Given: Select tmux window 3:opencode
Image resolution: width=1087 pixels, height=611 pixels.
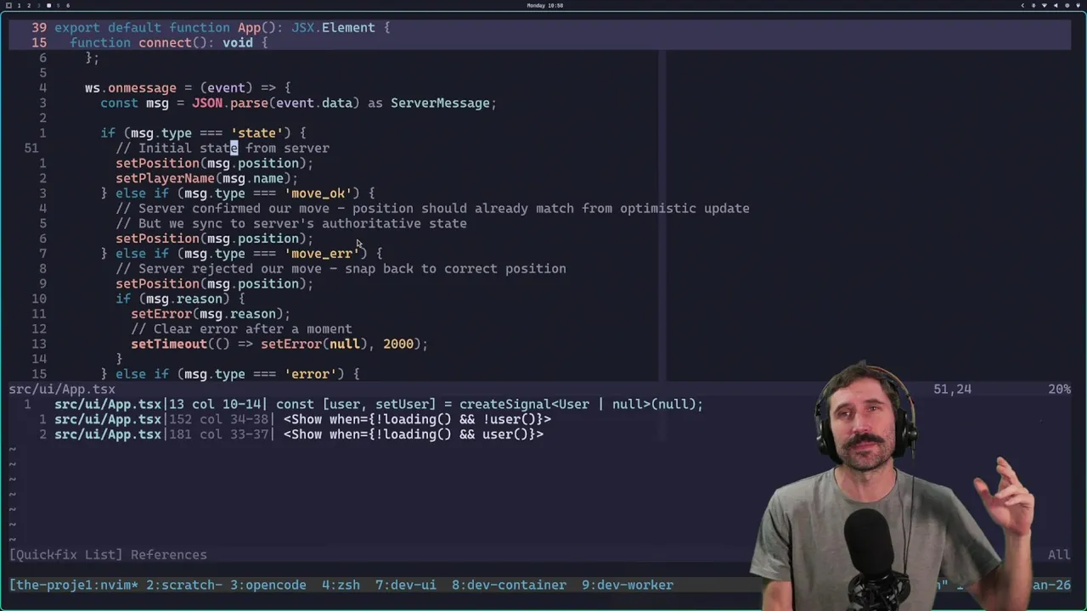Looking at the screenshot, I should pyautogui.click(x=268, y=585).
